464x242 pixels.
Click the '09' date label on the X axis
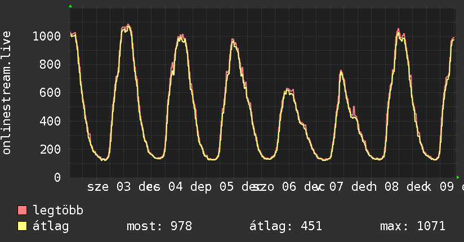(x=447, y=187)
